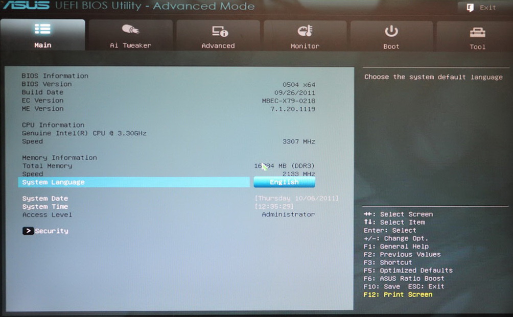The image size is (513, 317).
Task: Click Genuine Intel(R) CPU @ 3.30GHz text
Action: (x=84, y=133)
